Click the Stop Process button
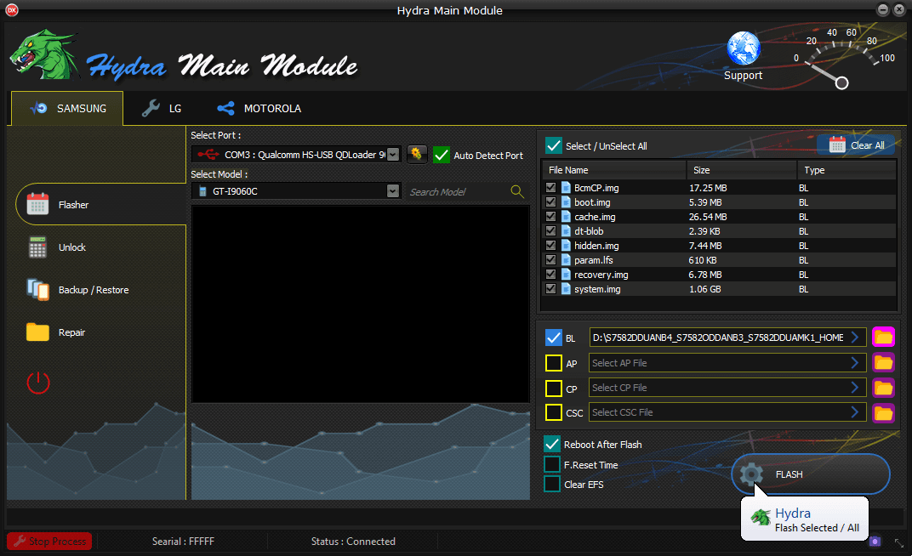 tap(49, 542)
